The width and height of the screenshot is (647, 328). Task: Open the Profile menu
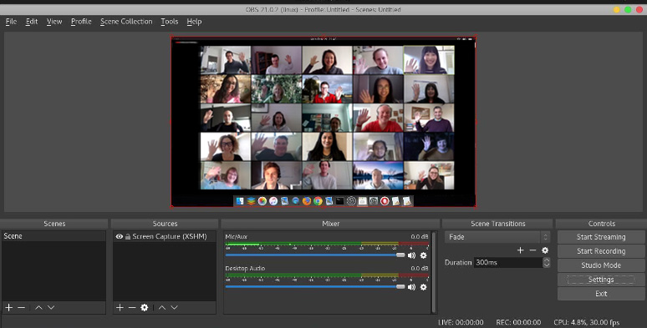coord(81,22)
